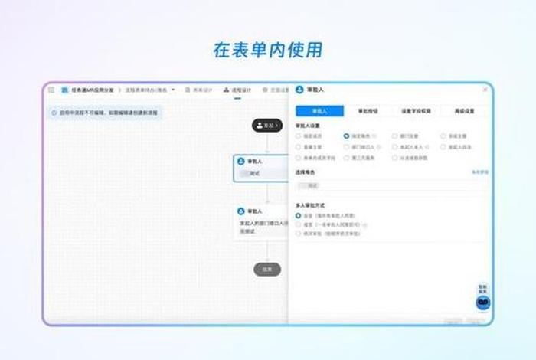Click the blue link right of 选择角色

coord(480,172)
